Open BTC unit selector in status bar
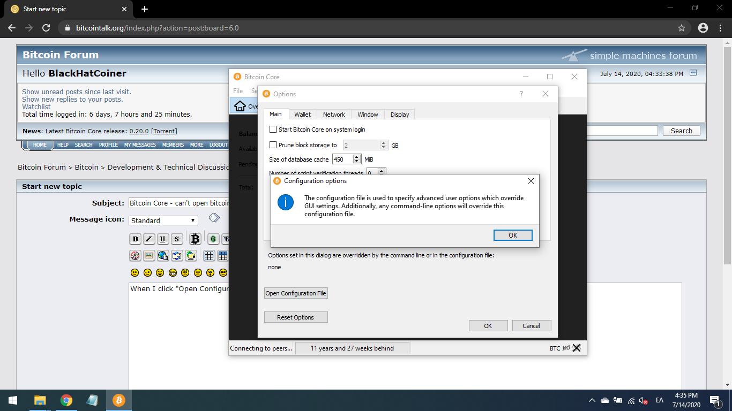Screen dimensions: 732x411 pos(555,348)
